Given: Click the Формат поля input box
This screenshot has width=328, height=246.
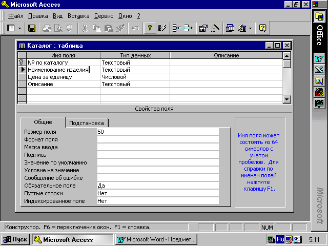Looking at the screenshot, I should click(x=158, y=139).
